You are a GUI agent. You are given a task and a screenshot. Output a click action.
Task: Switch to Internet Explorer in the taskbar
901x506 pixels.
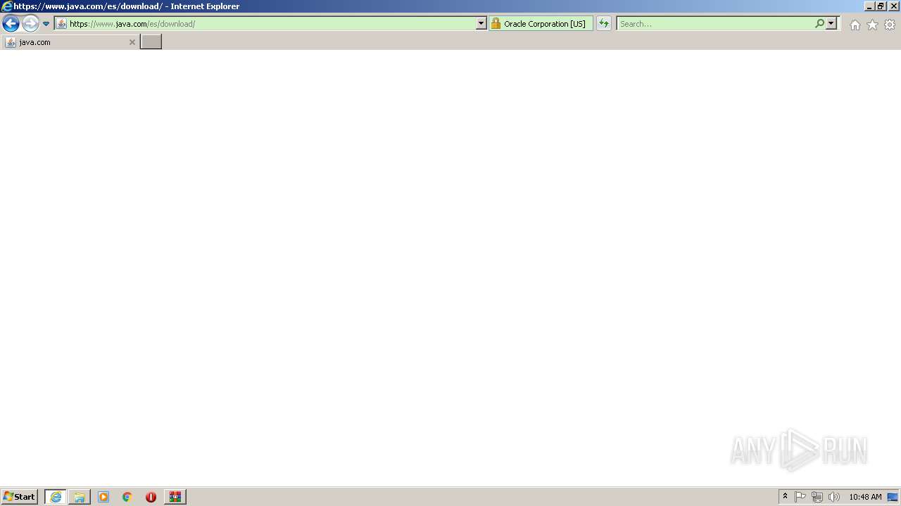tap(56, 497)
